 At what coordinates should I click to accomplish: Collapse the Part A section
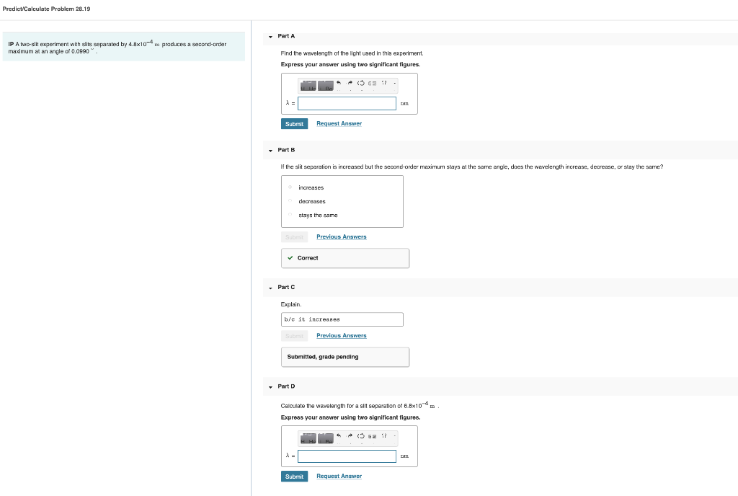[270, 35]
